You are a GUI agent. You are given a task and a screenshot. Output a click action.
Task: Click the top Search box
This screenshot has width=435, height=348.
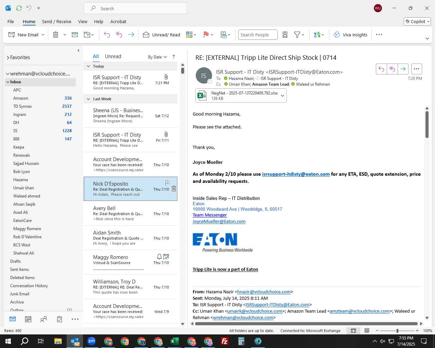click(135, 8)
